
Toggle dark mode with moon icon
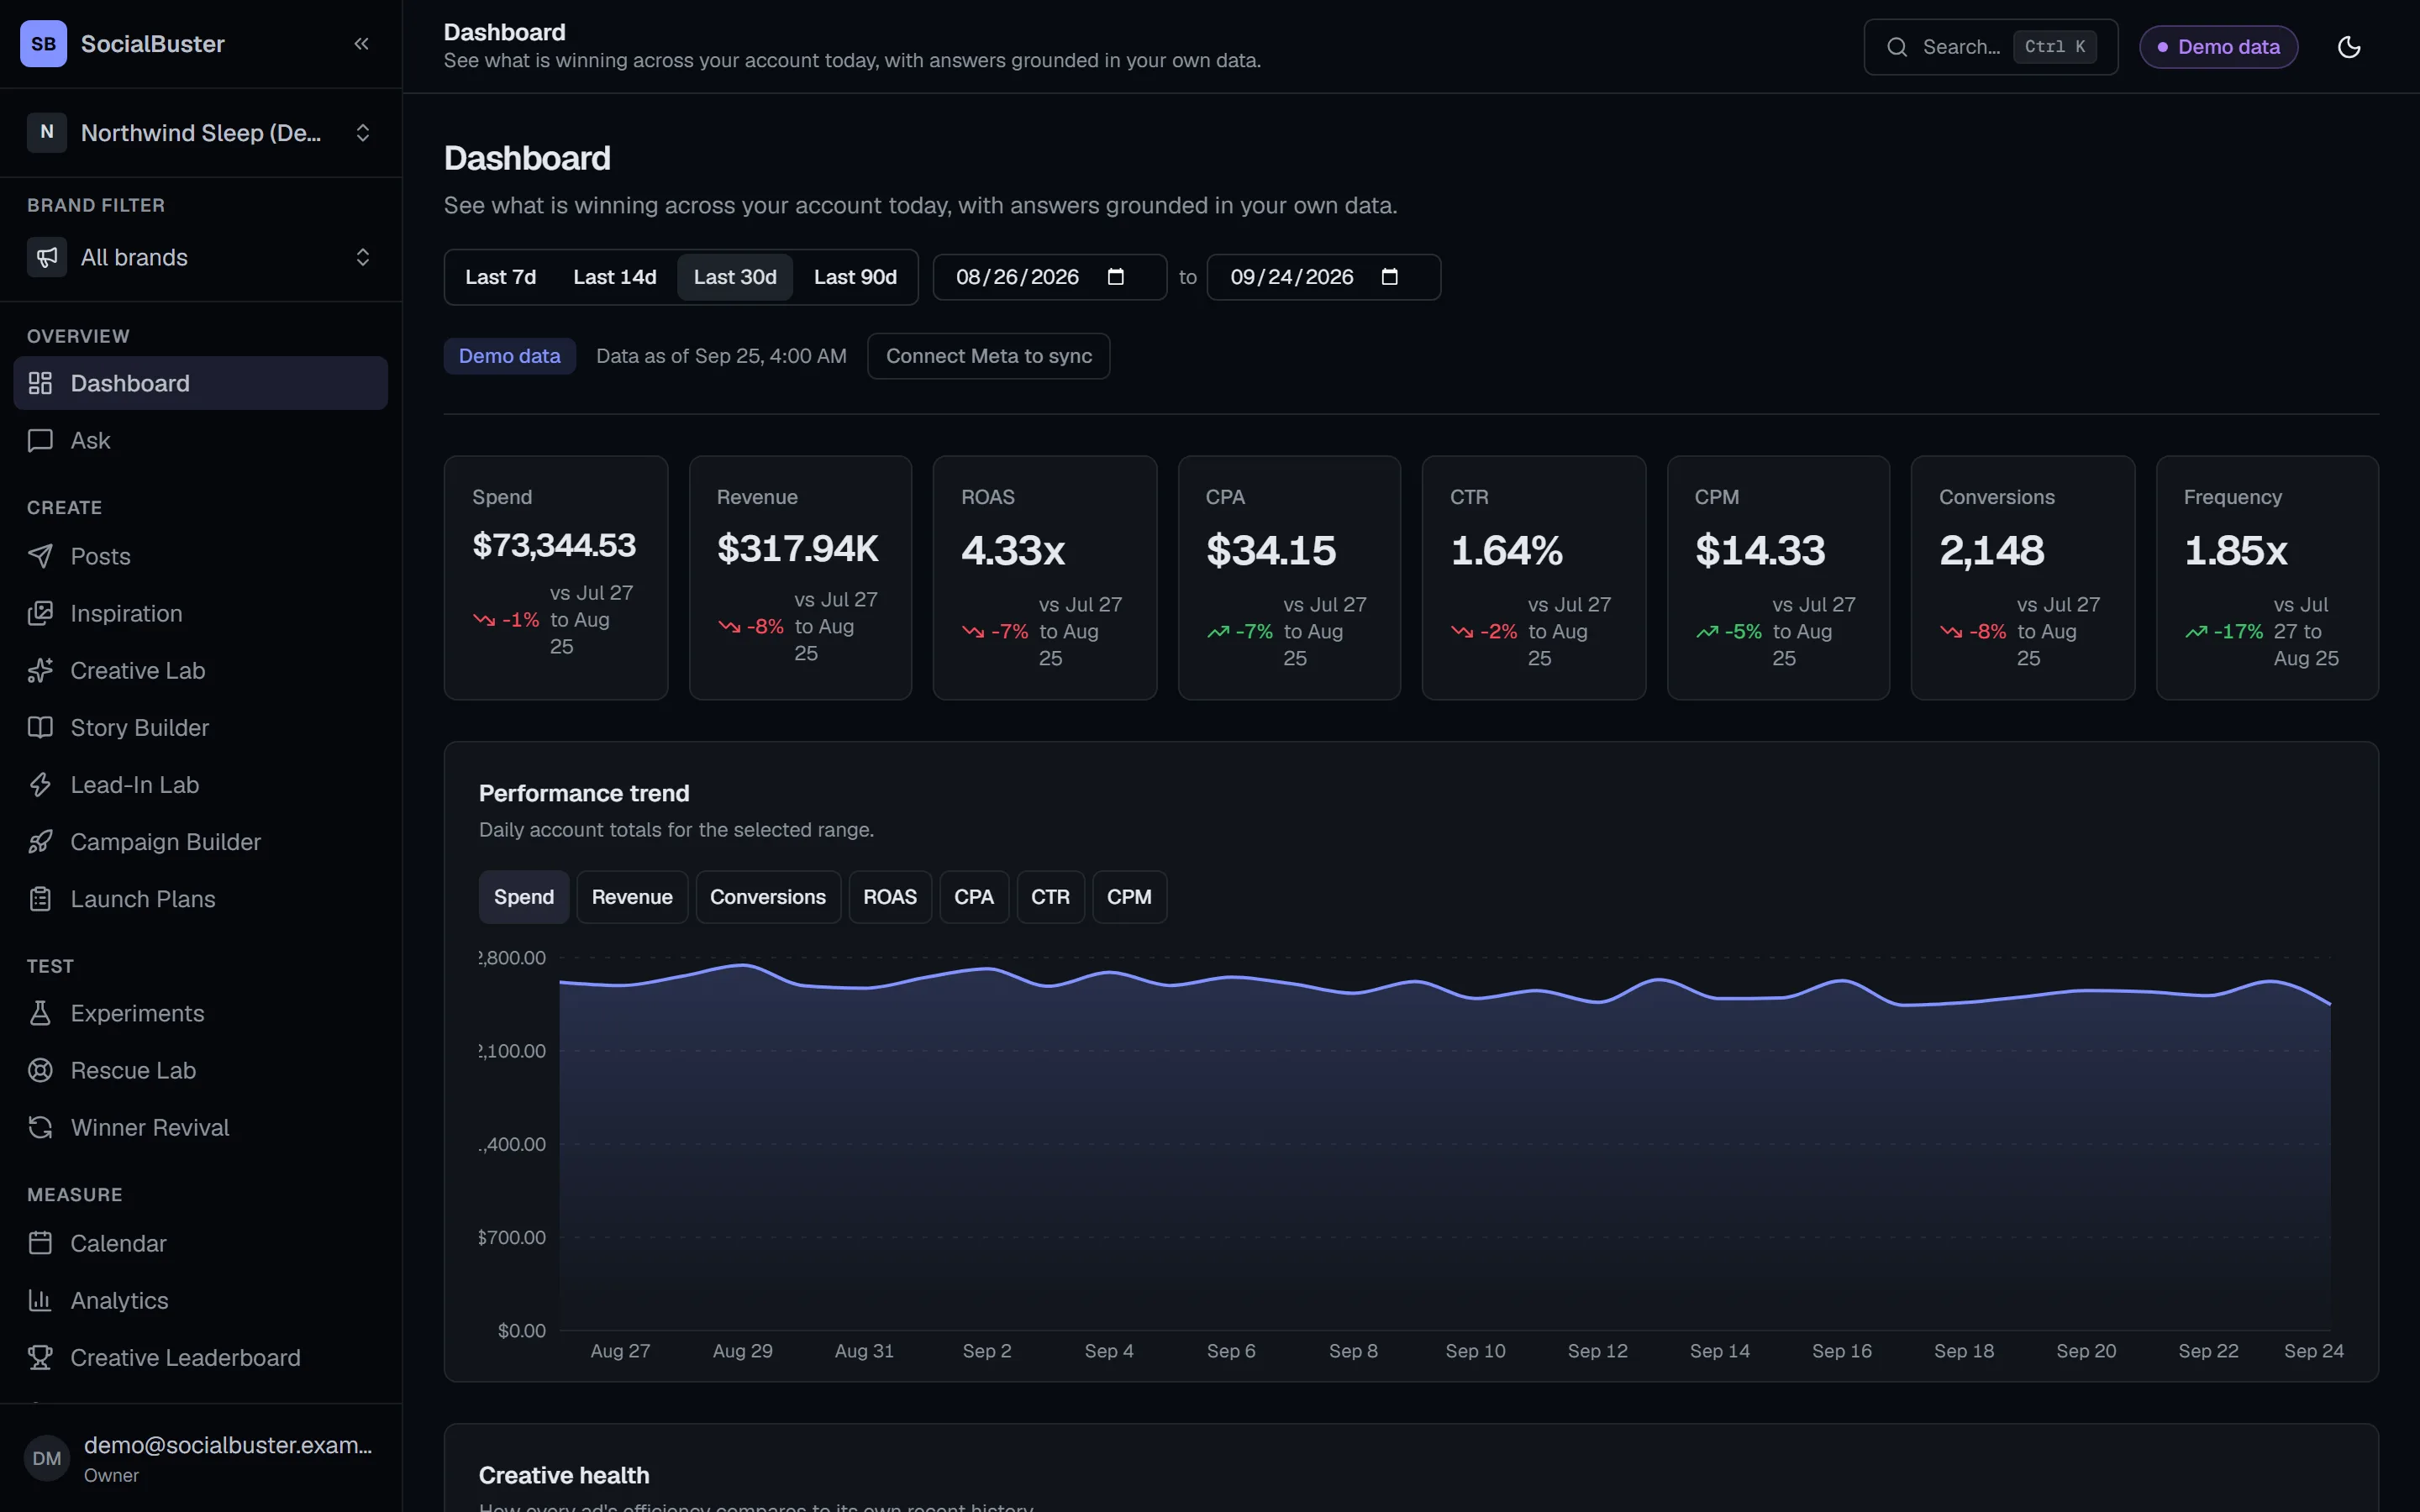tap(2349, 47)
